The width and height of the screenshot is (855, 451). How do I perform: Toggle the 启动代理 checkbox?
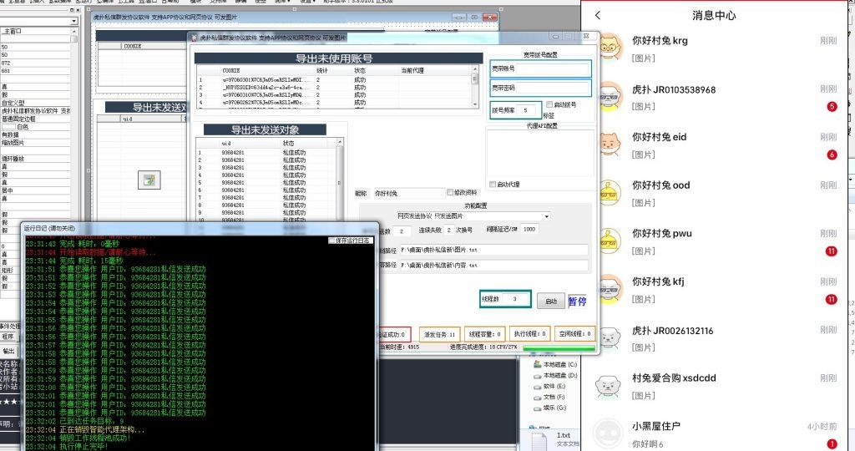[493, 184]
